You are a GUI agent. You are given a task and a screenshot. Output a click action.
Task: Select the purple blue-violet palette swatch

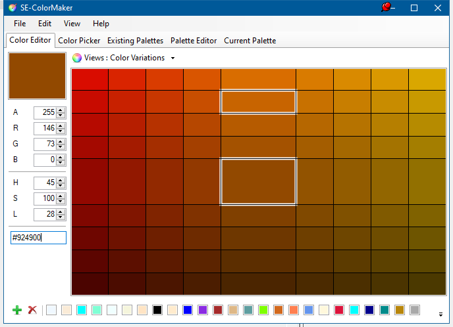click(203, 310)
